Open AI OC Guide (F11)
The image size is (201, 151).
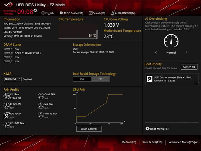tap(72, 13)
